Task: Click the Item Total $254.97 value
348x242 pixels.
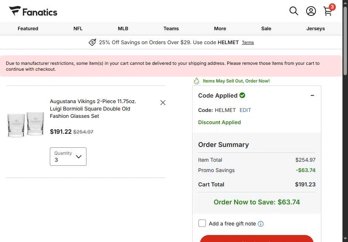Action: tap(305, 160)
